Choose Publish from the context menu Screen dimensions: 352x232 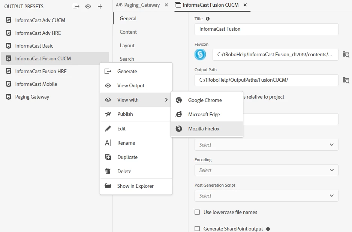point(136,114)
